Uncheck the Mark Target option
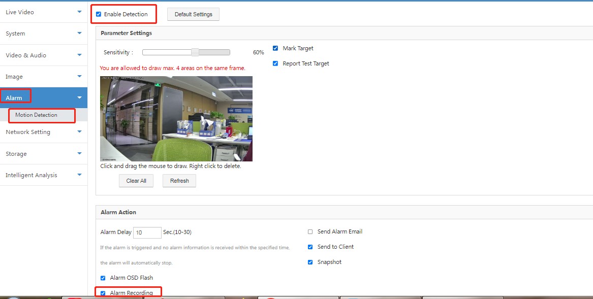 coord(275,49)
